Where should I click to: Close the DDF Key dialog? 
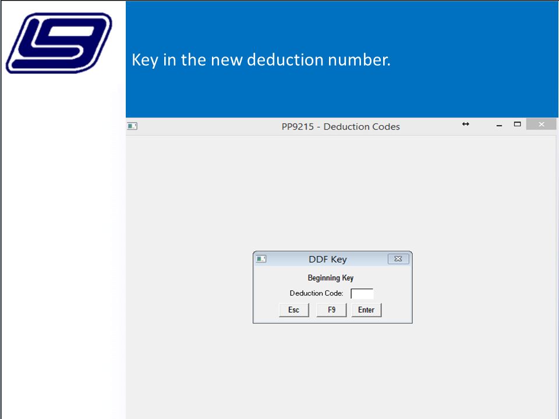(x=398, y=259)
